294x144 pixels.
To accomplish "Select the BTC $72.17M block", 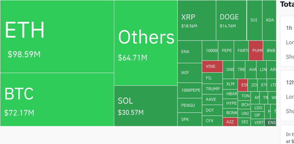I will point(57,99).
